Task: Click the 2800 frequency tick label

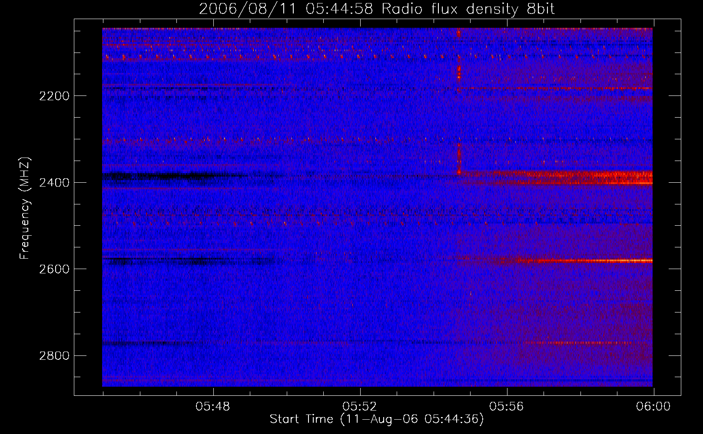Action: tap(54, 356)
